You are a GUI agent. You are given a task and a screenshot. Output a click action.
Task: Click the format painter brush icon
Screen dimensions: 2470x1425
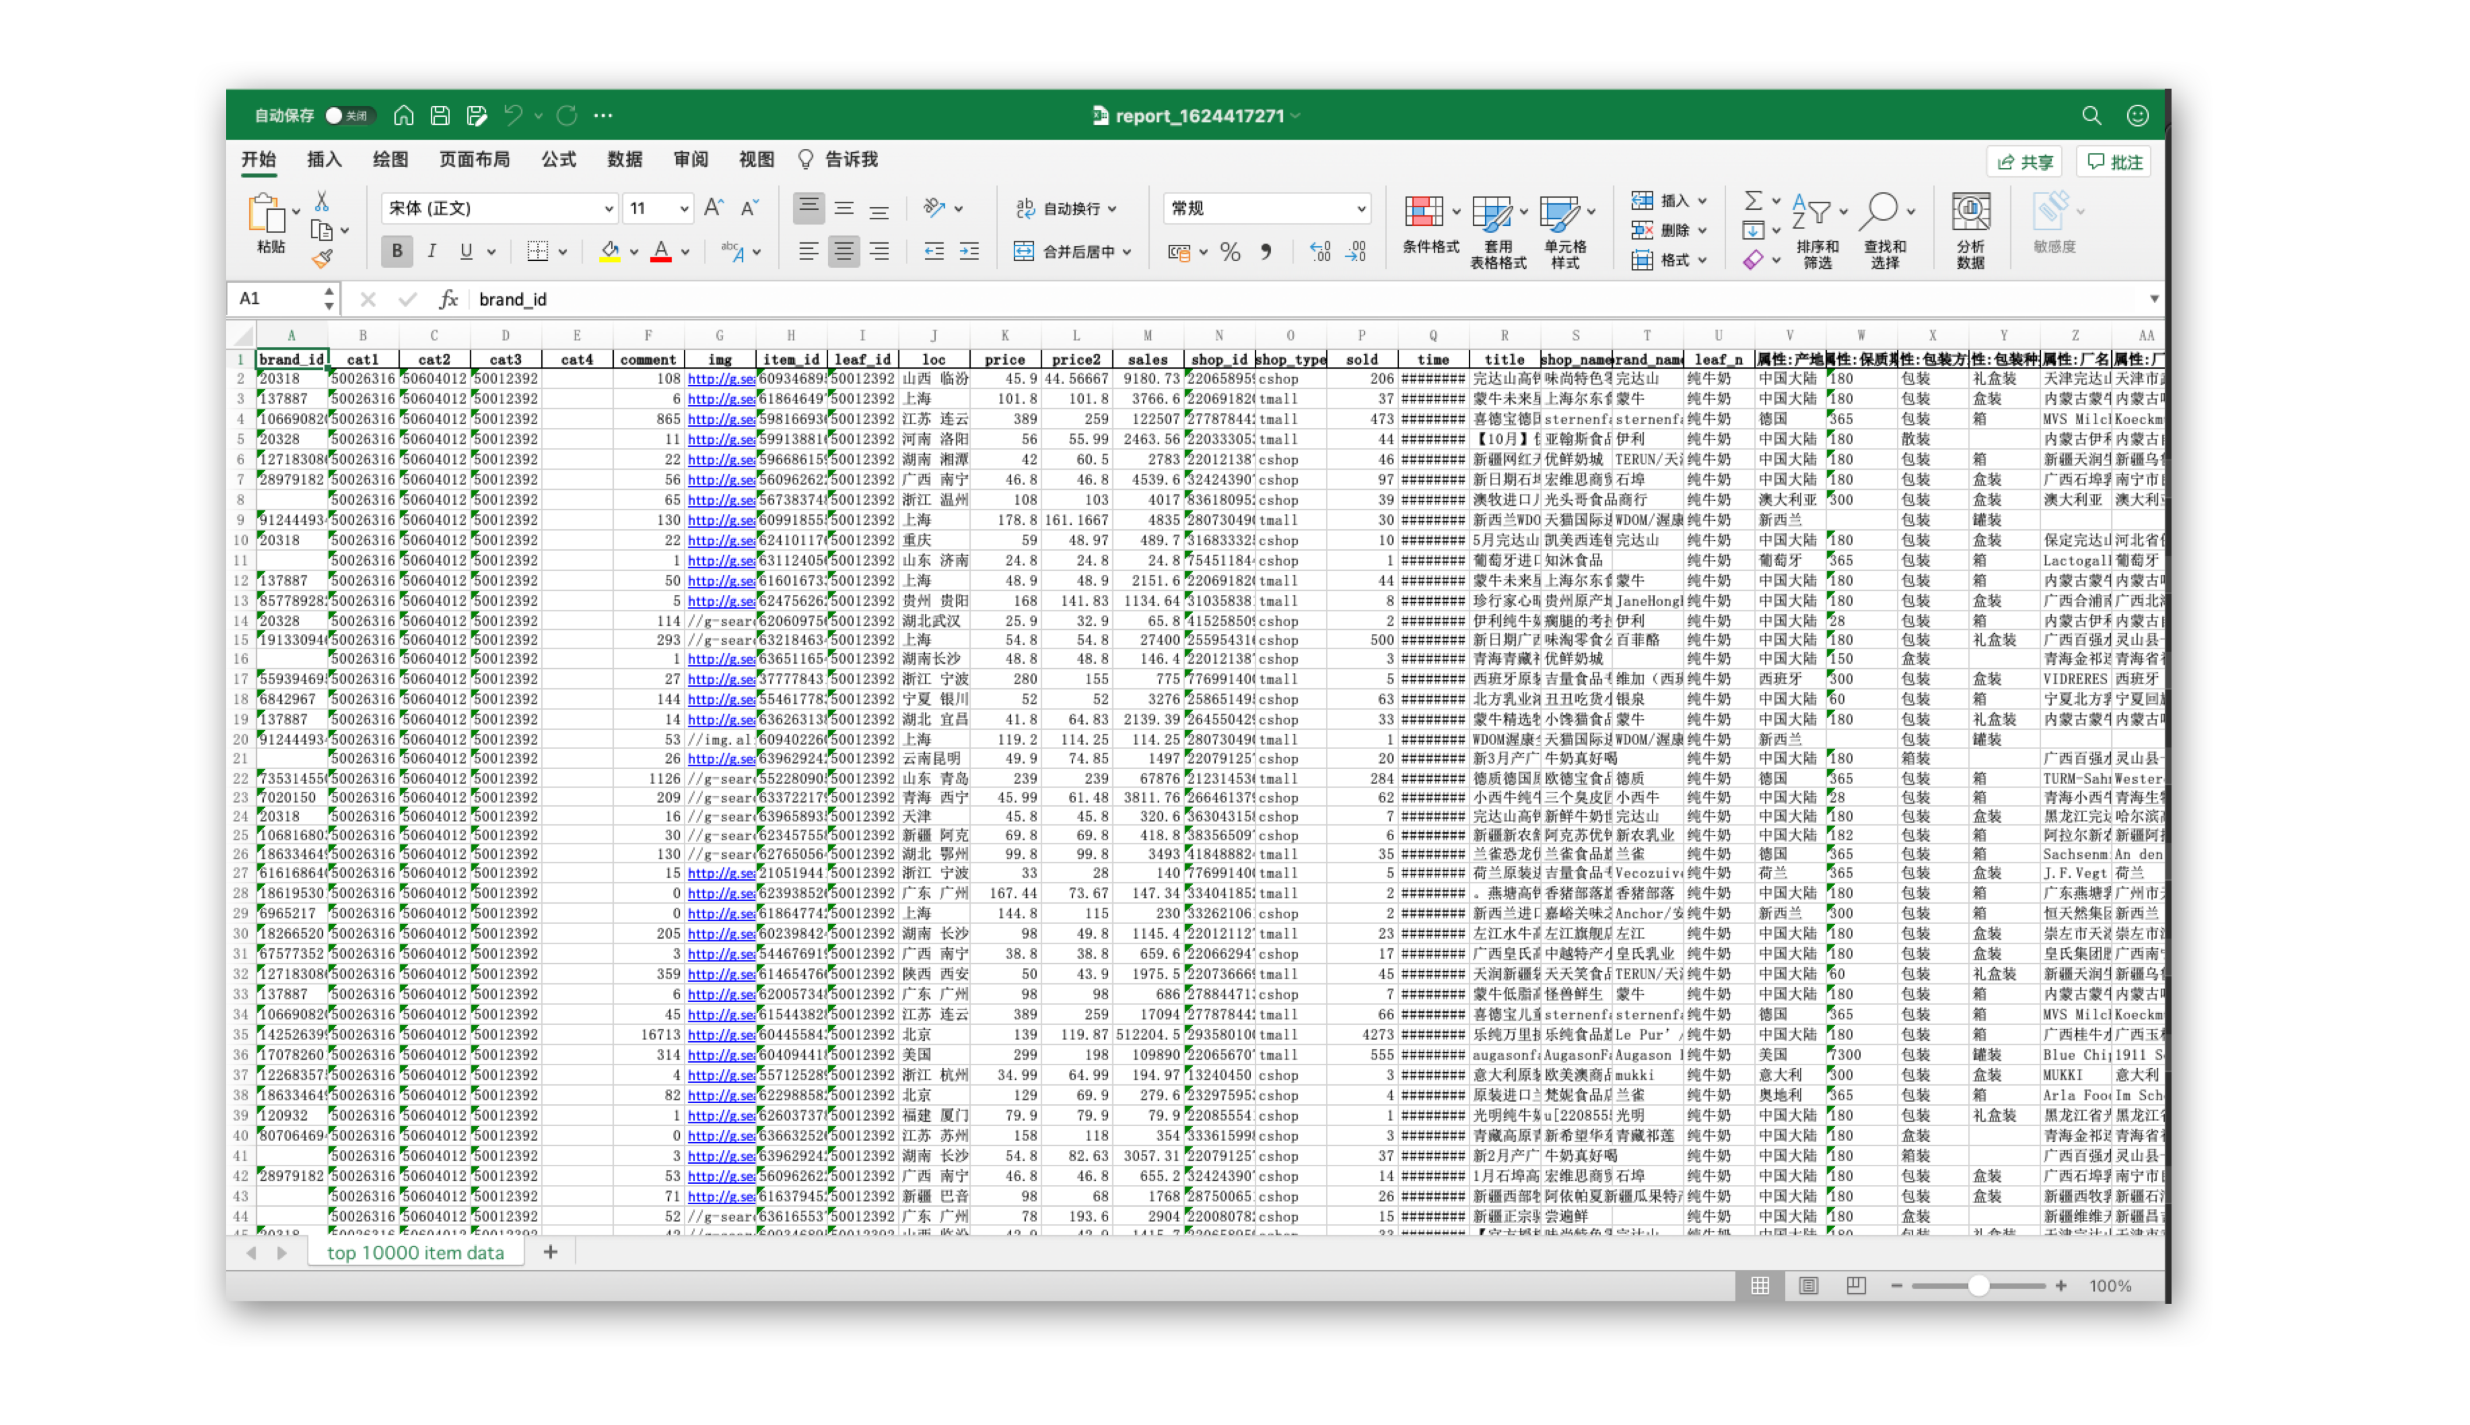(x=322, y=259)
